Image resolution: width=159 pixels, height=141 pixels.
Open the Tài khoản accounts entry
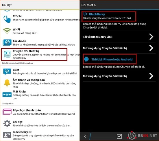40,43
